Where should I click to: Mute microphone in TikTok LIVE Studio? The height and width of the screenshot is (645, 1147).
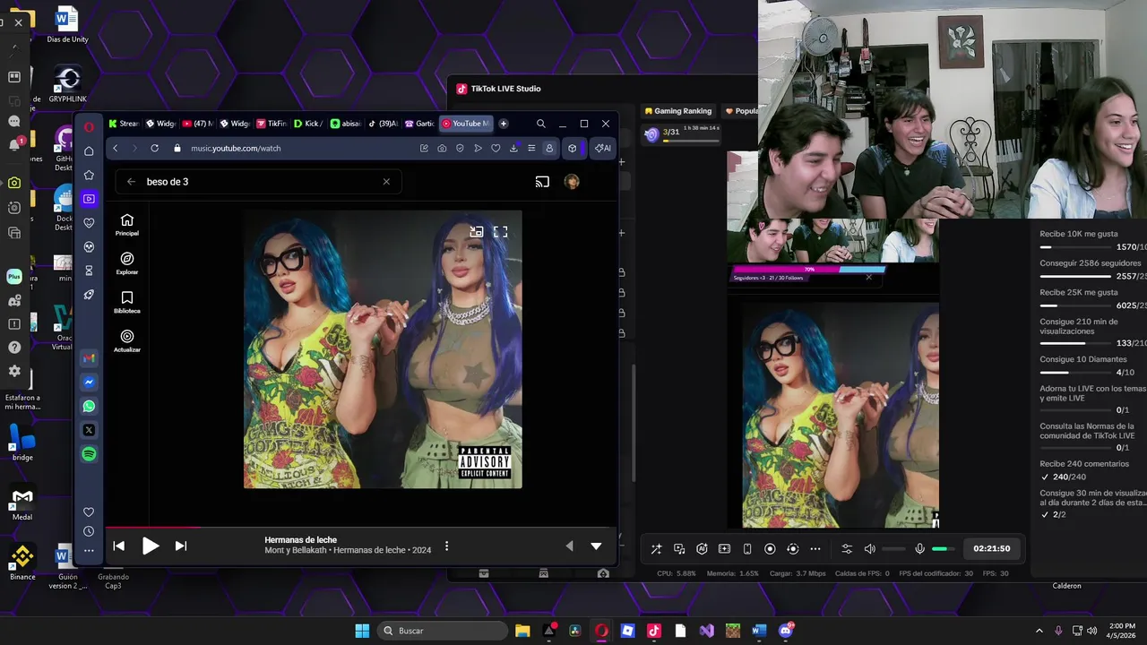919,548
